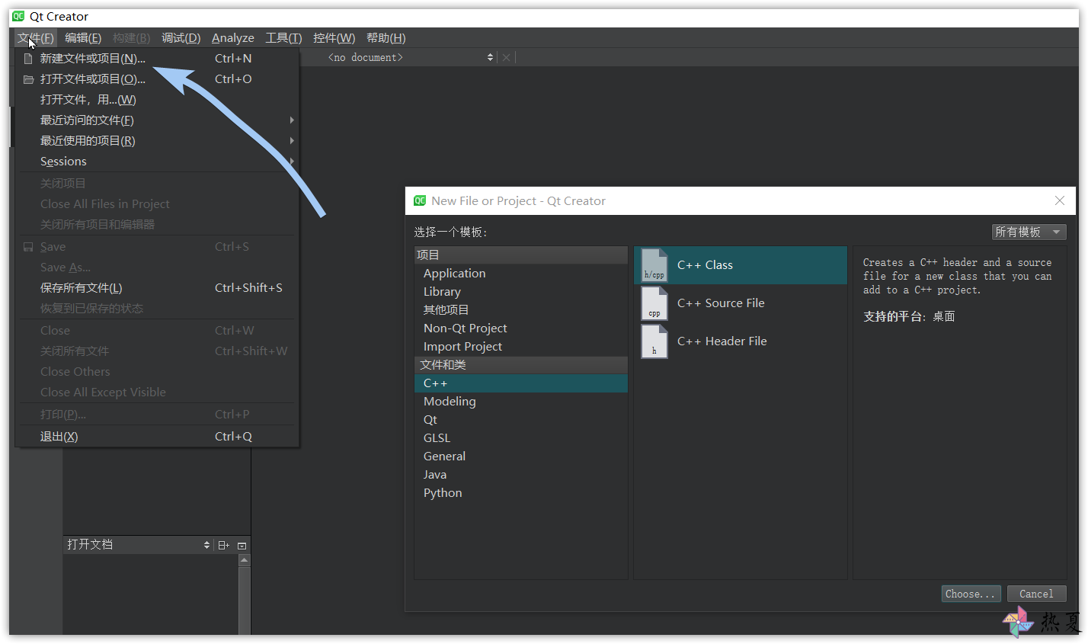Select the Non-Qt Project category
The height and width of the screenshot is (644, 1088).
coord(521,328)
